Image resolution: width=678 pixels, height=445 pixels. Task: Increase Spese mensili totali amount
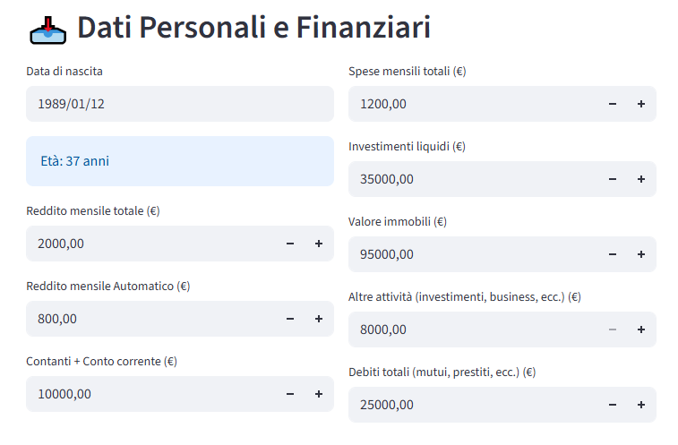click(x=640, y=104)
